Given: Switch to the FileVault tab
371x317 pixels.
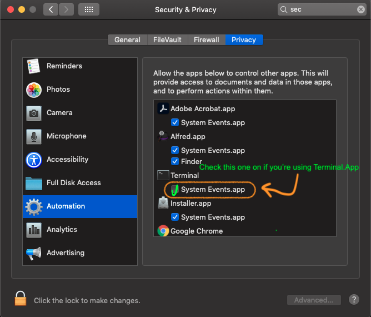Looking at the screenshot, I should [168, 40].
